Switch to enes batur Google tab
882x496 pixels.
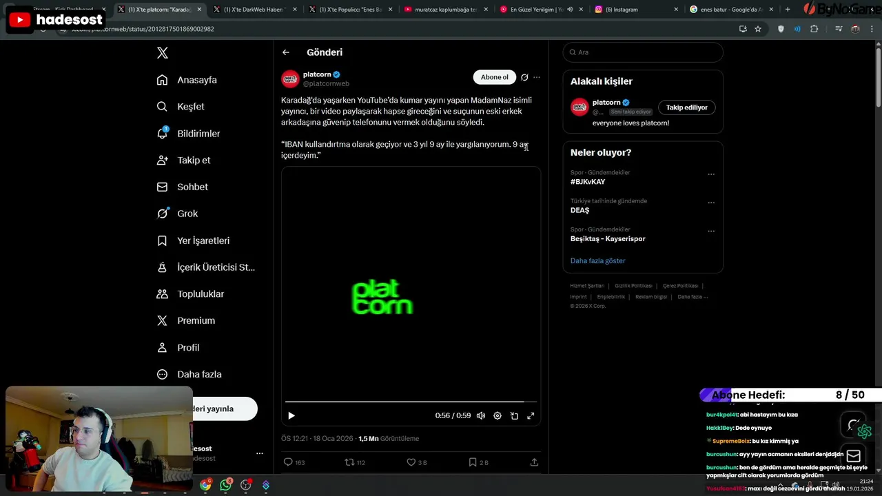coord(730,10)
